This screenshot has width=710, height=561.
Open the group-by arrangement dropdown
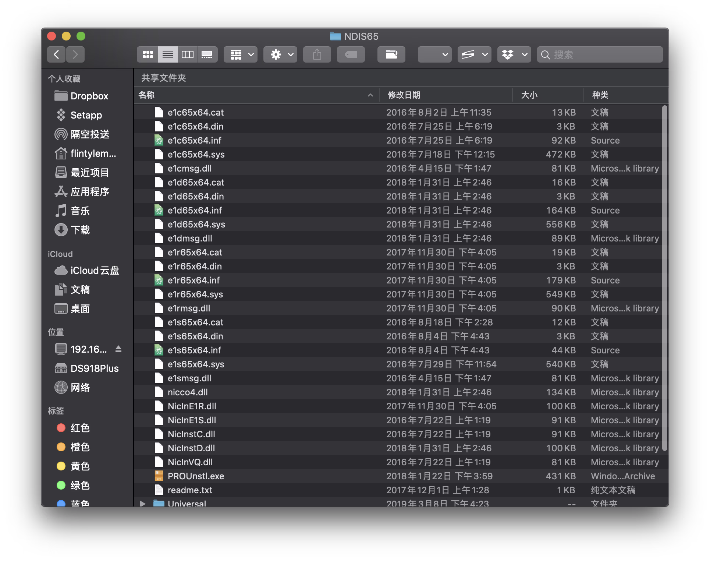[241, 54]
